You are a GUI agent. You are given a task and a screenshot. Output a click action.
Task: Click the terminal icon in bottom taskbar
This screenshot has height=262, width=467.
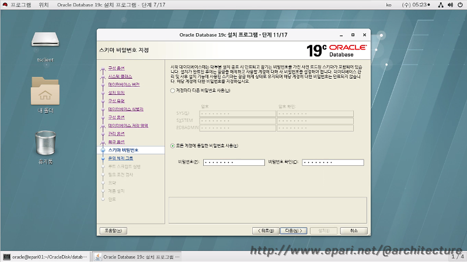tap(6, 257)
